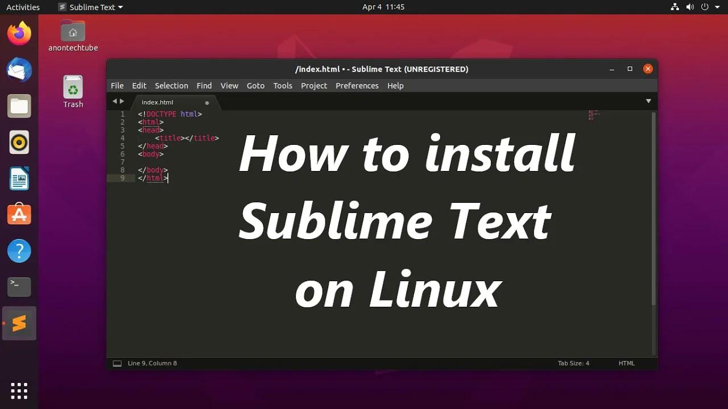Viewport: 728px width, 409px height.
Task: Launch Thunderbird mail from the dock
Action: pos(19,70)
